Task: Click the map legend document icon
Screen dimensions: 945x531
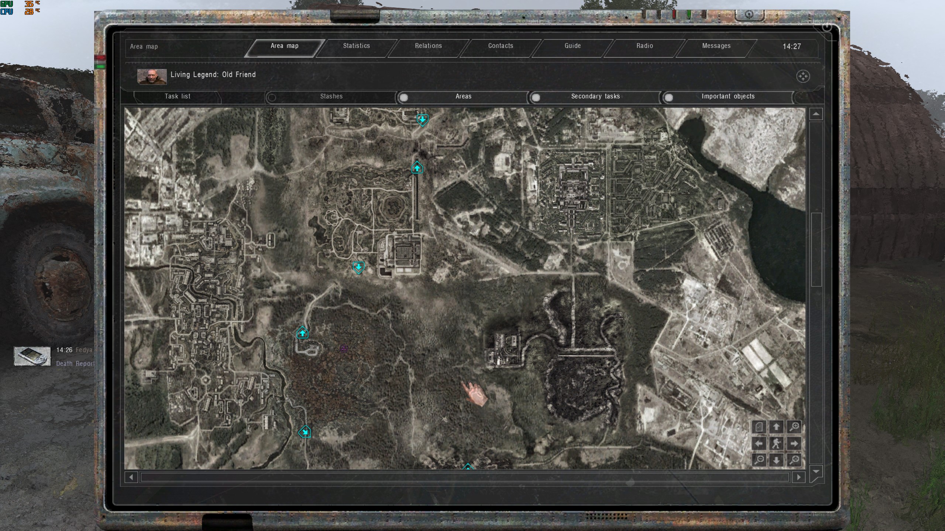Action: (x=759, y=427)
